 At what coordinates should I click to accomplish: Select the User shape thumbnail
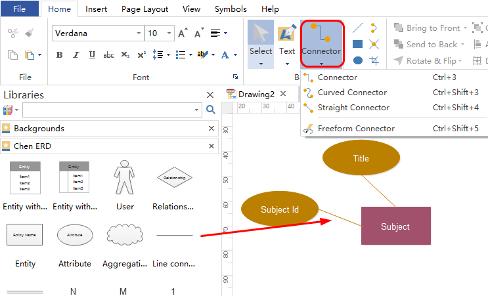click(x=124, y=179)
